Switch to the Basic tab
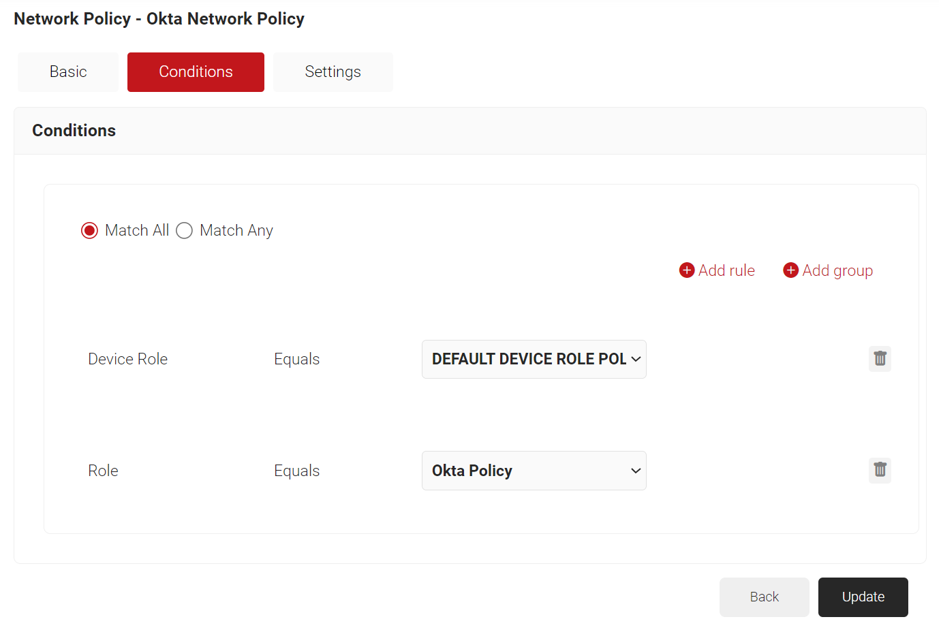941x630 pixels. click(x=68, y=72)
